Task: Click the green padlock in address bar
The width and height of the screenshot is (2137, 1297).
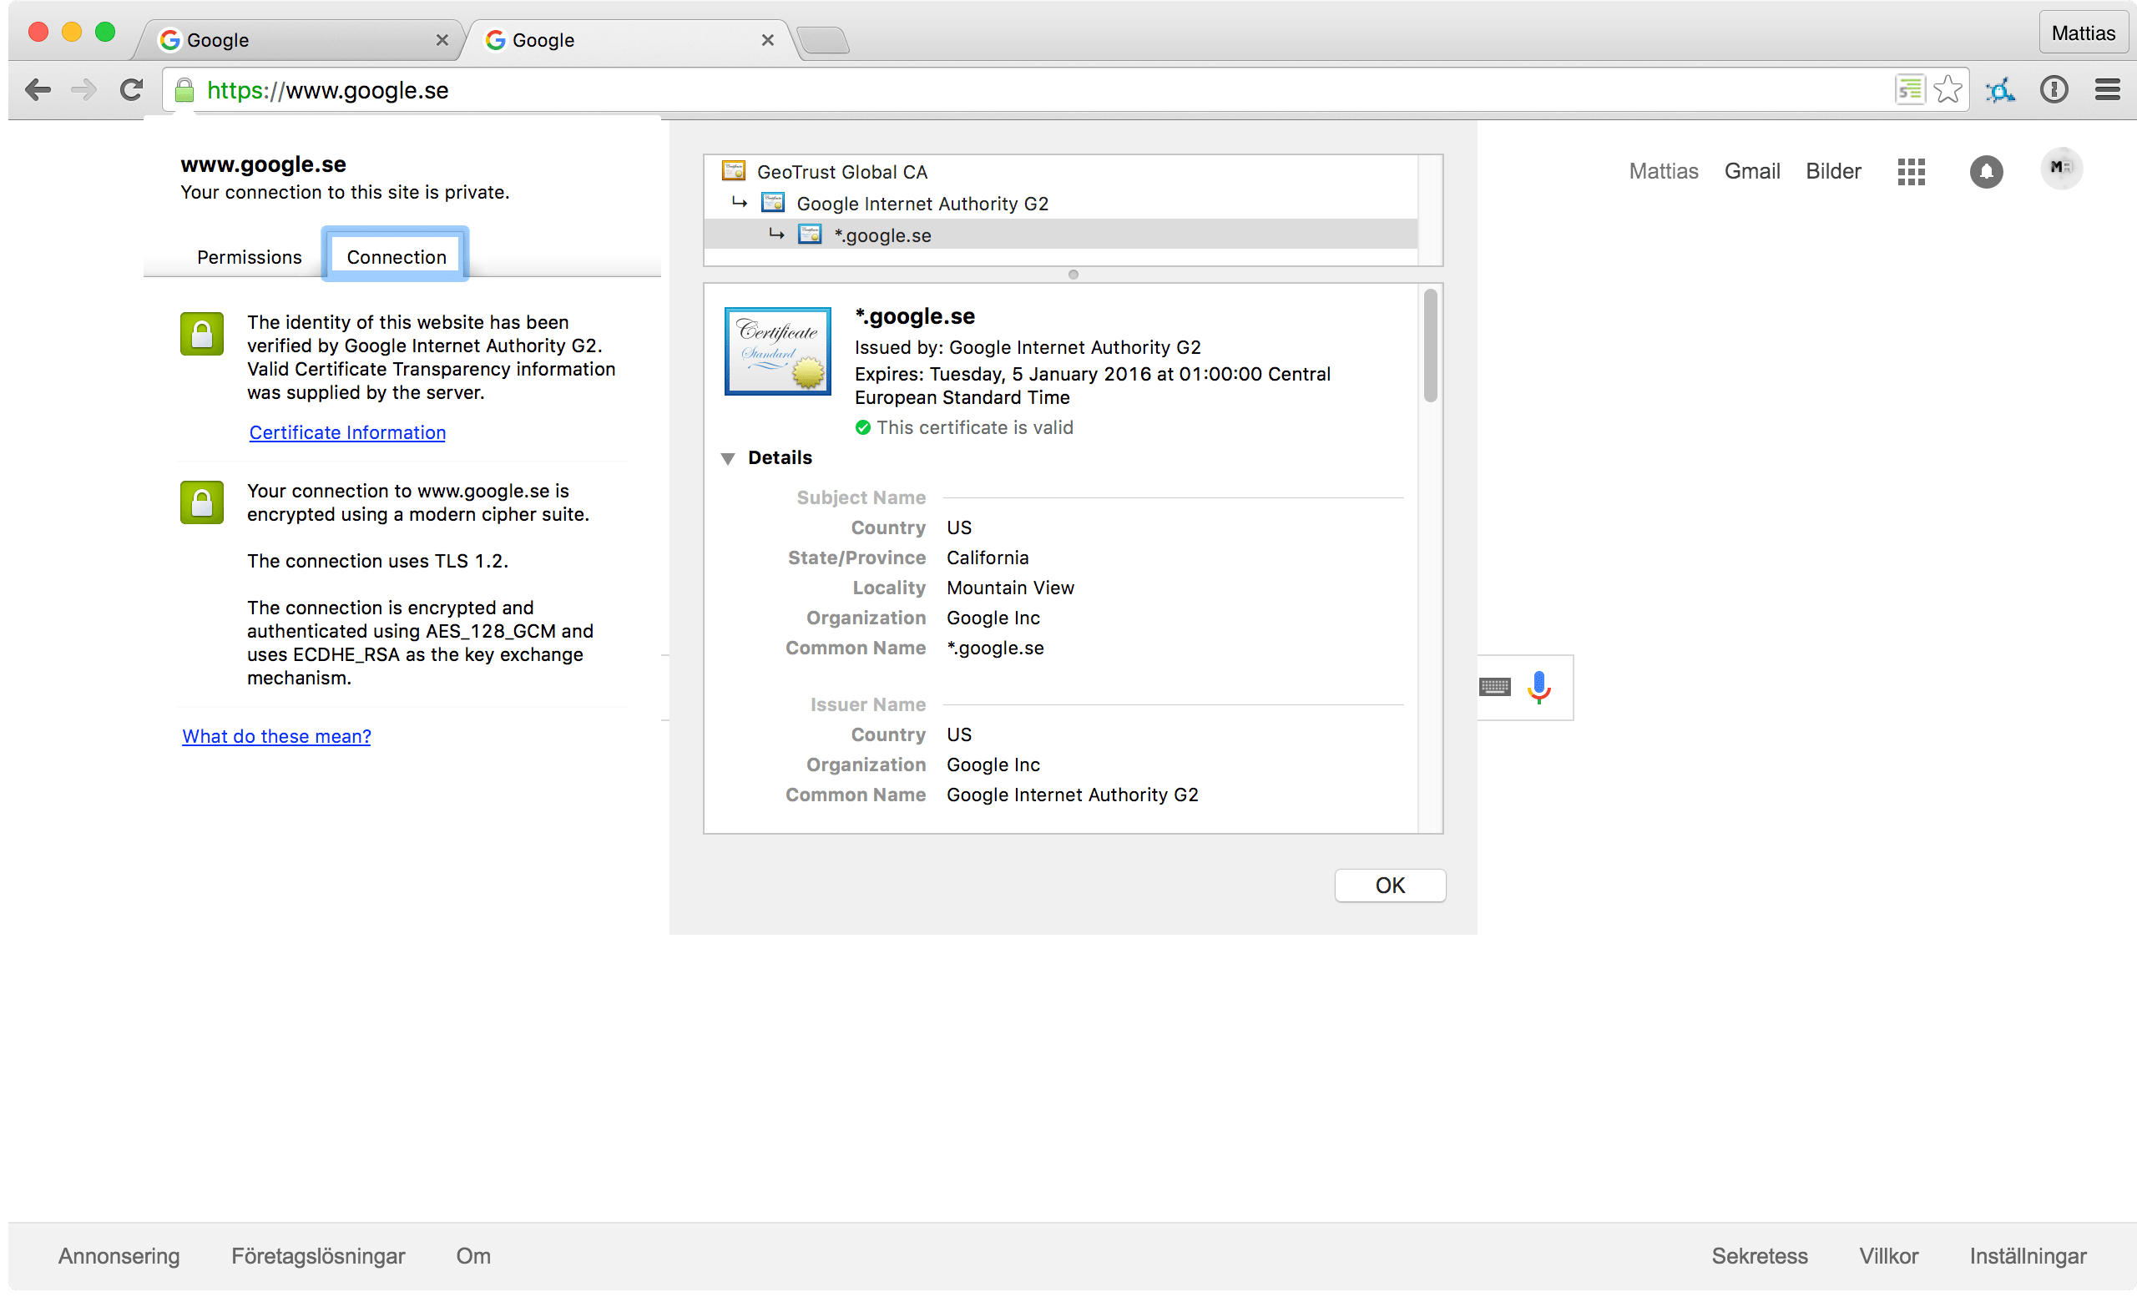Action: 184,90
